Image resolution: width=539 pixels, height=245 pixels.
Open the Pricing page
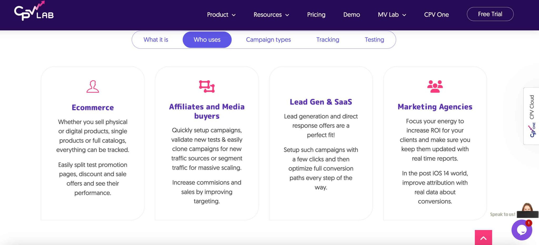pos(316,15)
